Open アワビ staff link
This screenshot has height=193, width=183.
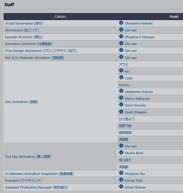[124, 65]
